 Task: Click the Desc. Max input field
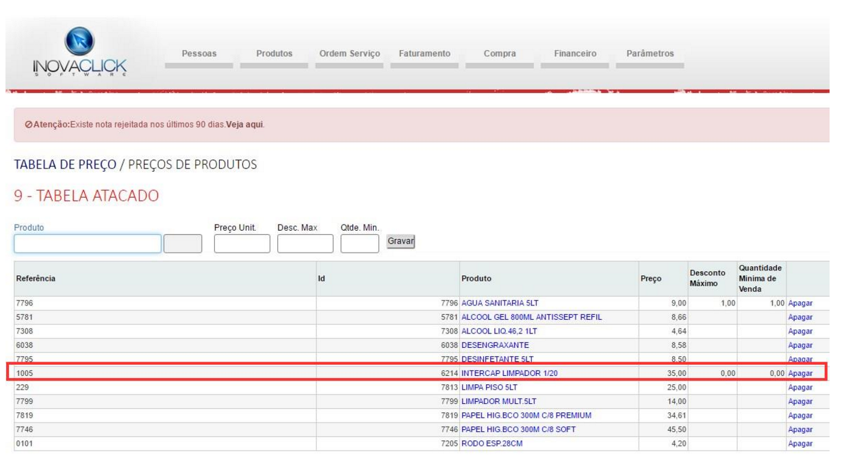tap(303, 244)
